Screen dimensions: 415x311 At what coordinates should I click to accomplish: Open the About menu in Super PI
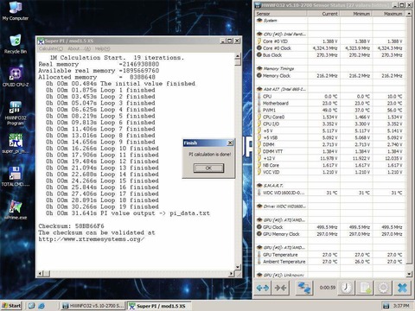click(x=80, y=48)
